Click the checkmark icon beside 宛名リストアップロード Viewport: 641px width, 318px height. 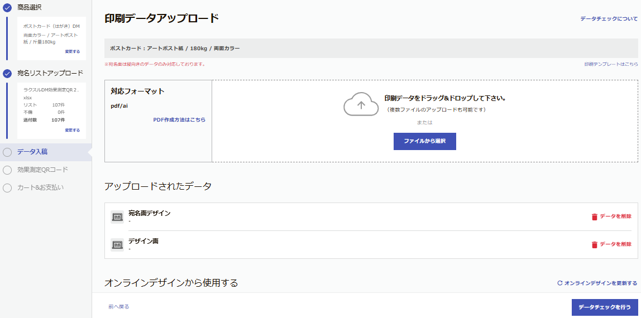click(7, 73)
